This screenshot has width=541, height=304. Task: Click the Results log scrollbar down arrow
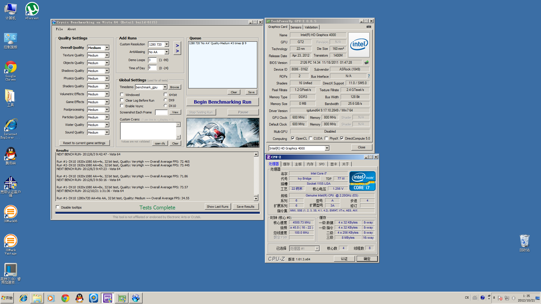pyautogui.click(x=256, y=198)
